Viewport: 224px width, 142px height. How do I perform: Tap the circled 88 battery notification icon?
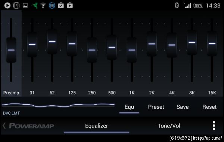click(52, 6)
